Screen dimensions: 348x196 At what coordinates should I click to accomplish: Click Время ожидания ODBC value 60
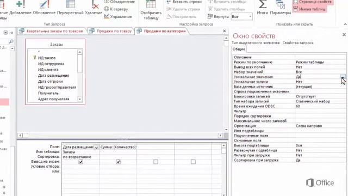point(320,106)
